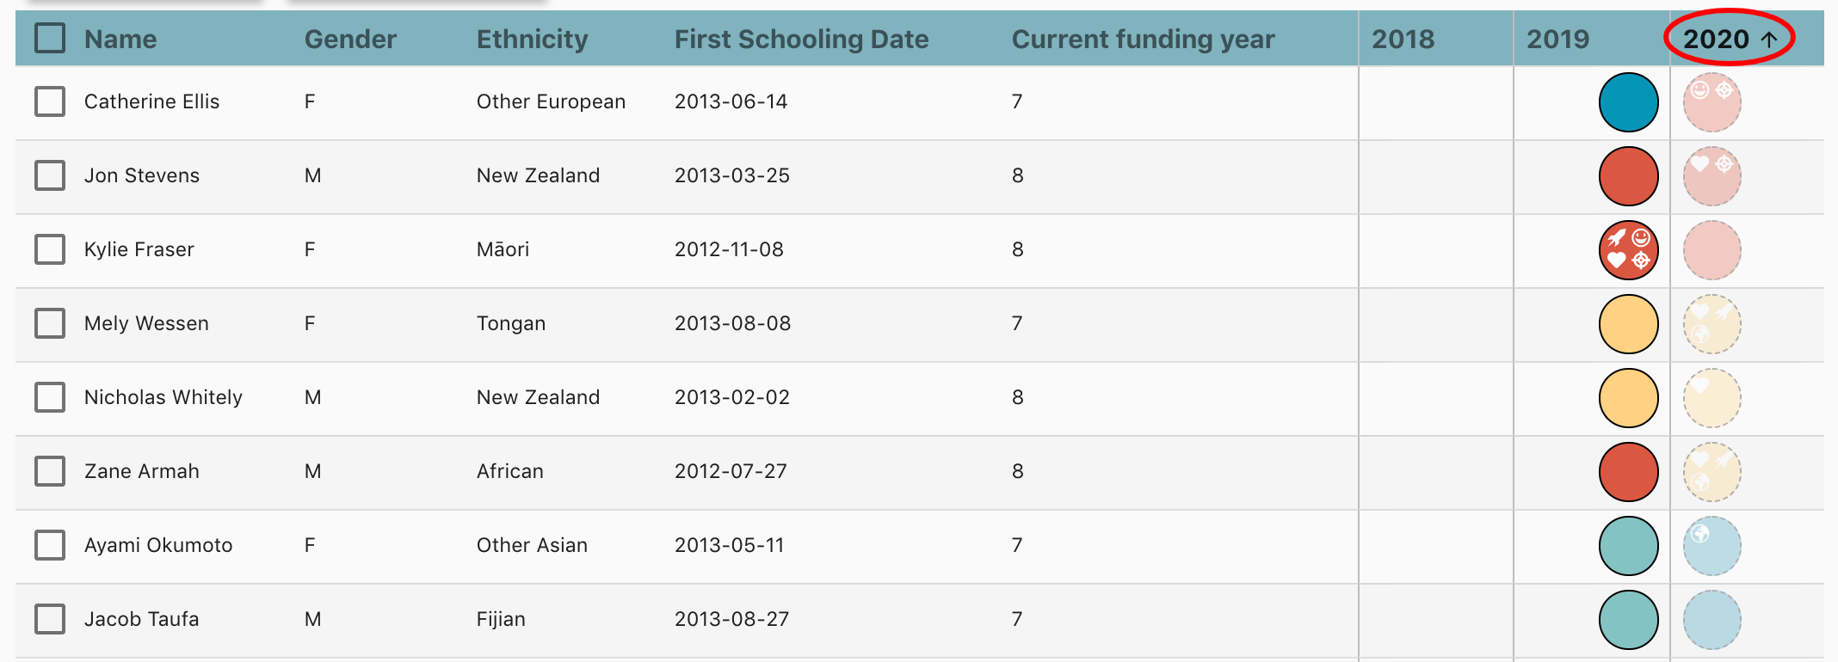Click the Ethnicity column header
The width and height of the screenshot is (1838, 662).
[x=533, y=39]
